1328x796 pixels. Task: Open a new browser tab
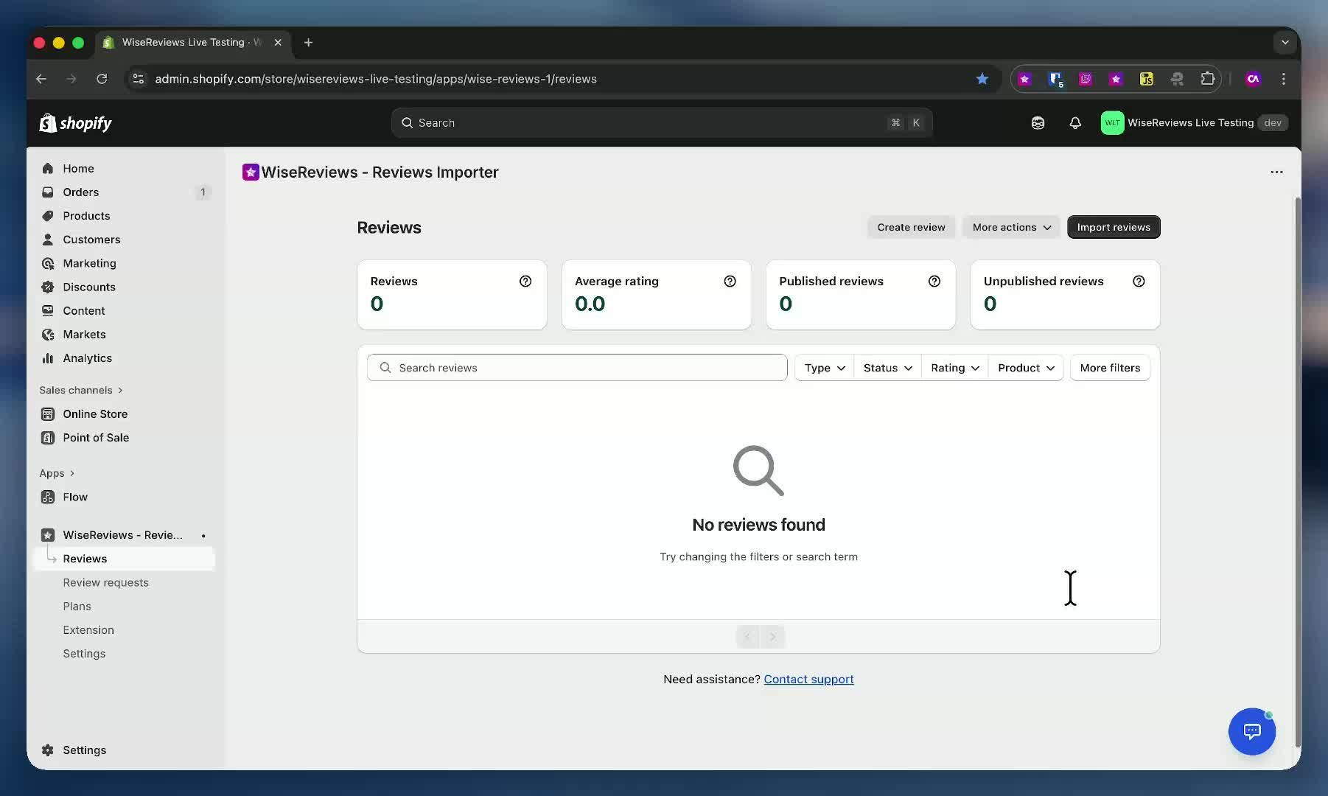click(308, 43)
